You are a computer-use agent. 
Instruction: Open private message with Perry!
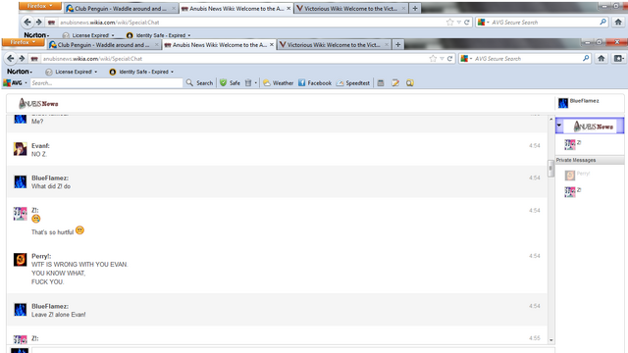coord(577,175)
